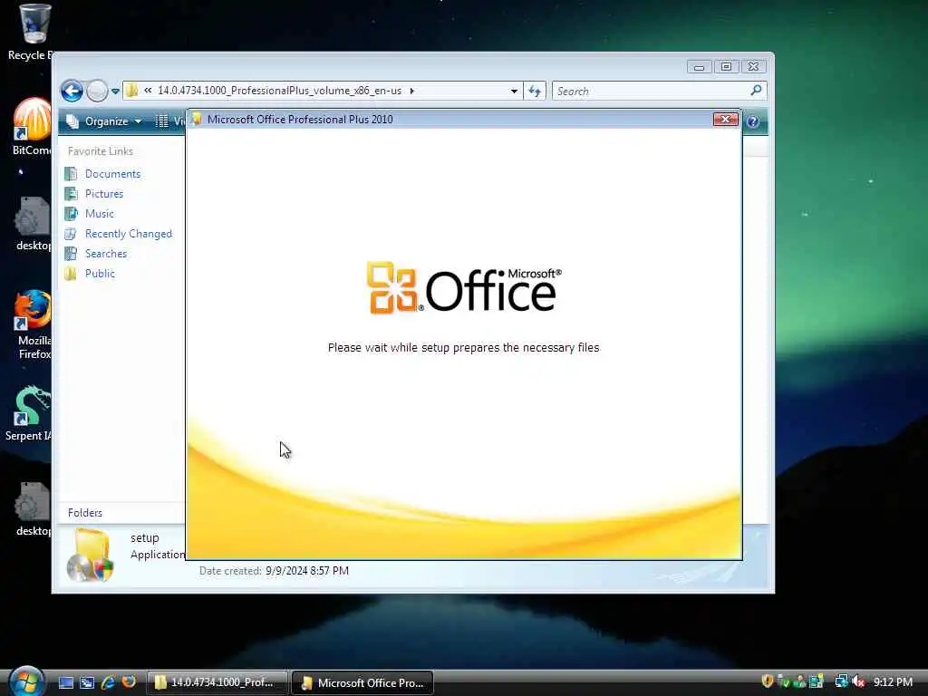928x696 pixels.
Task: Open Pictures in Favorite Links
Action: pyautogui.click(x=104, y=194)
